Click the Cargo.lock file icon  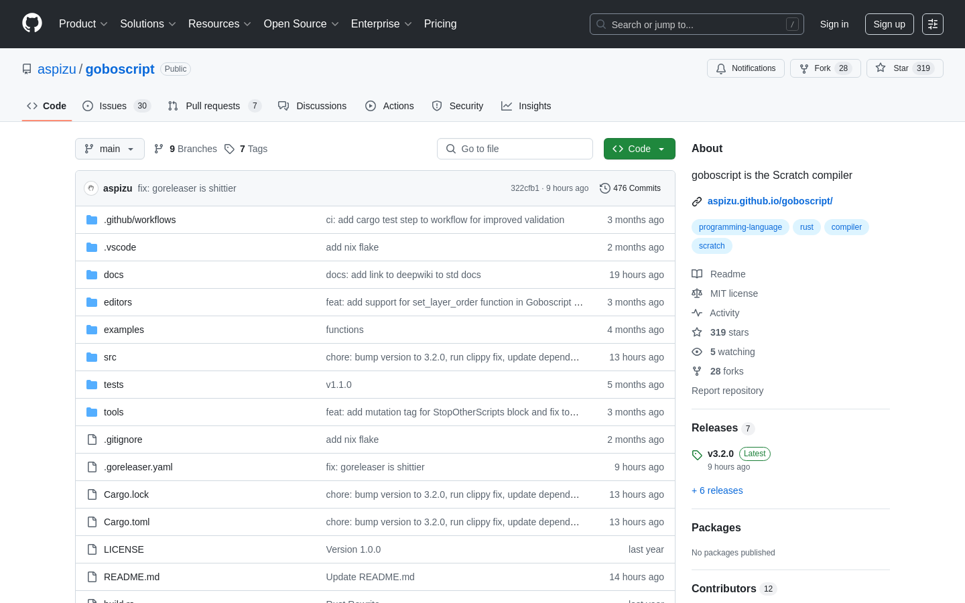click(x=92, y=494)
